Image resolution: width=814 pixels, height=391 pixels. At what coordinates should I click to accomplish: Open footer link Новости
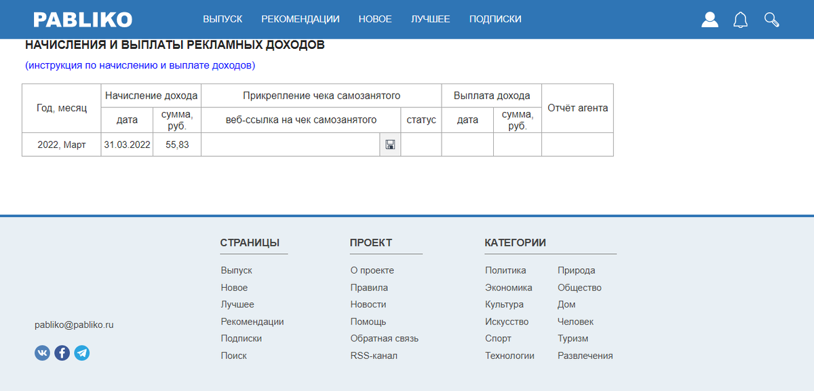368,305
